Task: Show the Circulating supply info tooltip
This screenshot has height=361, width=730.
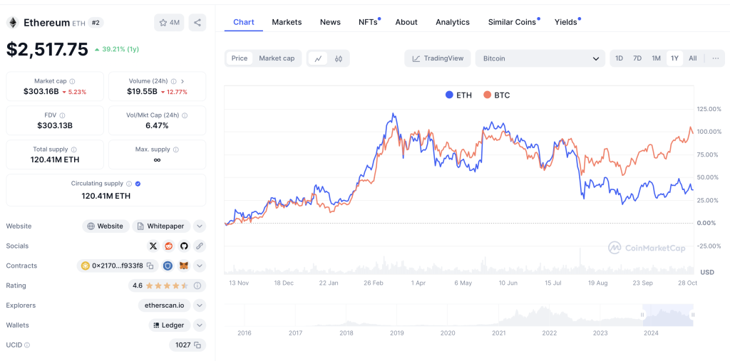Action: [130, 184]
